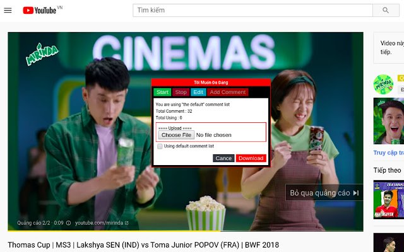
Task: Toggle Using default comment list checkbox
Action: (160, 146)
